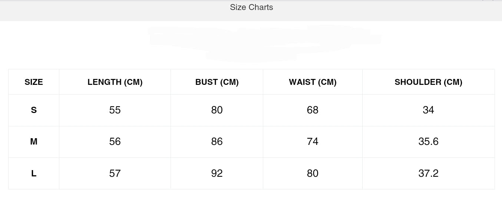Click the bust value 92
Viewport: 502px width, 209px height.
pos(217,173)
